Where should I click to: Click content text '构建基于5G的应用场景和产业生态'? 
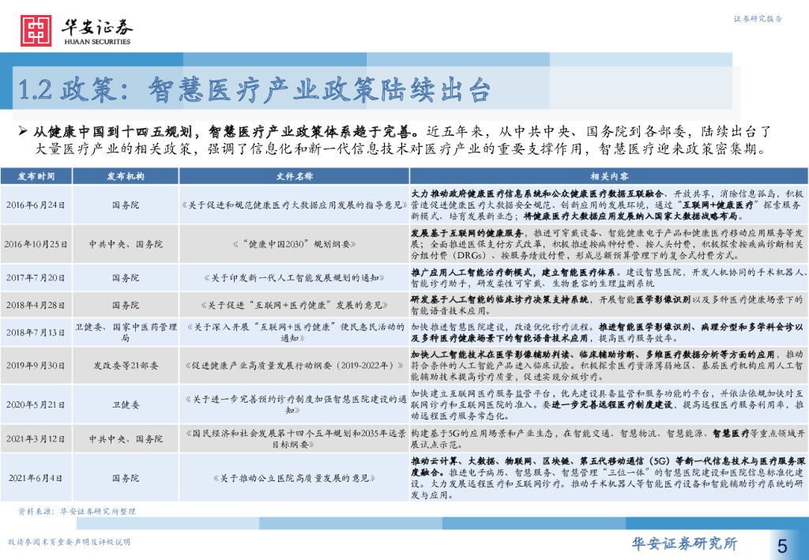[482, 433]
